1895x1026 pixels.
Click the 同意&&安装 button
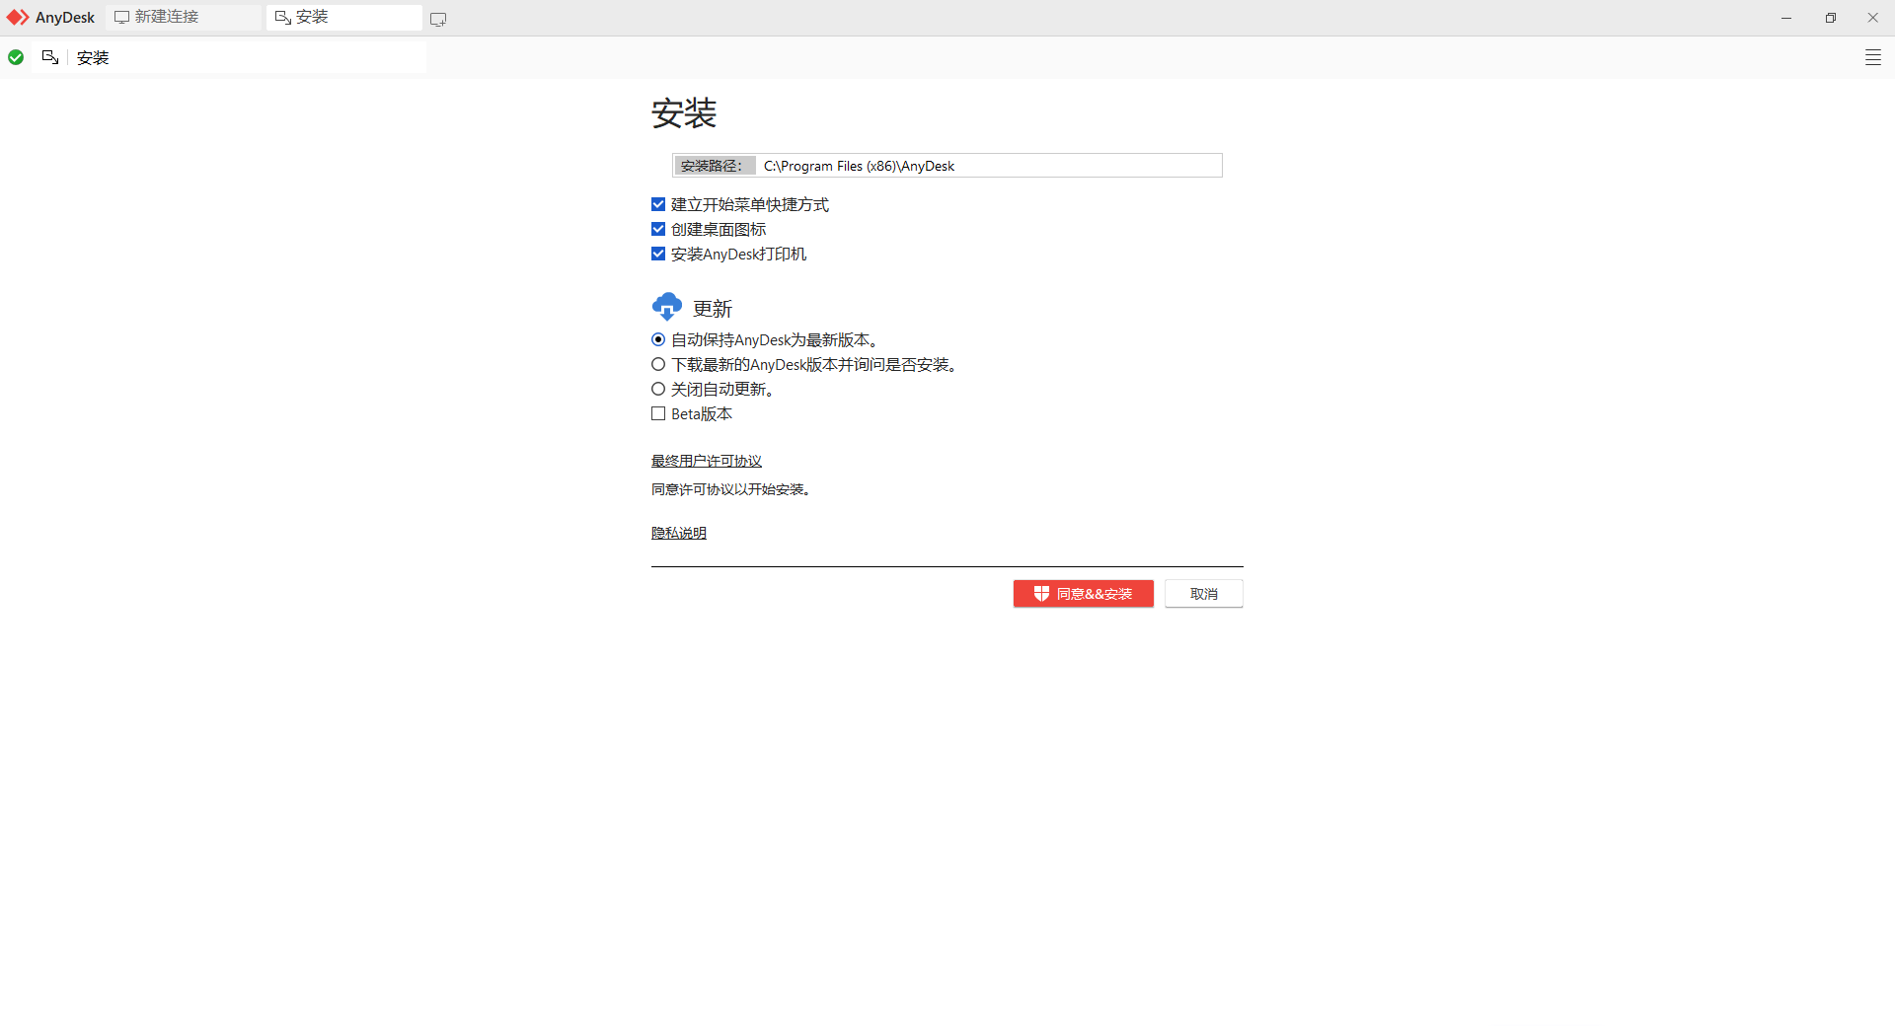coord(1083,593)
